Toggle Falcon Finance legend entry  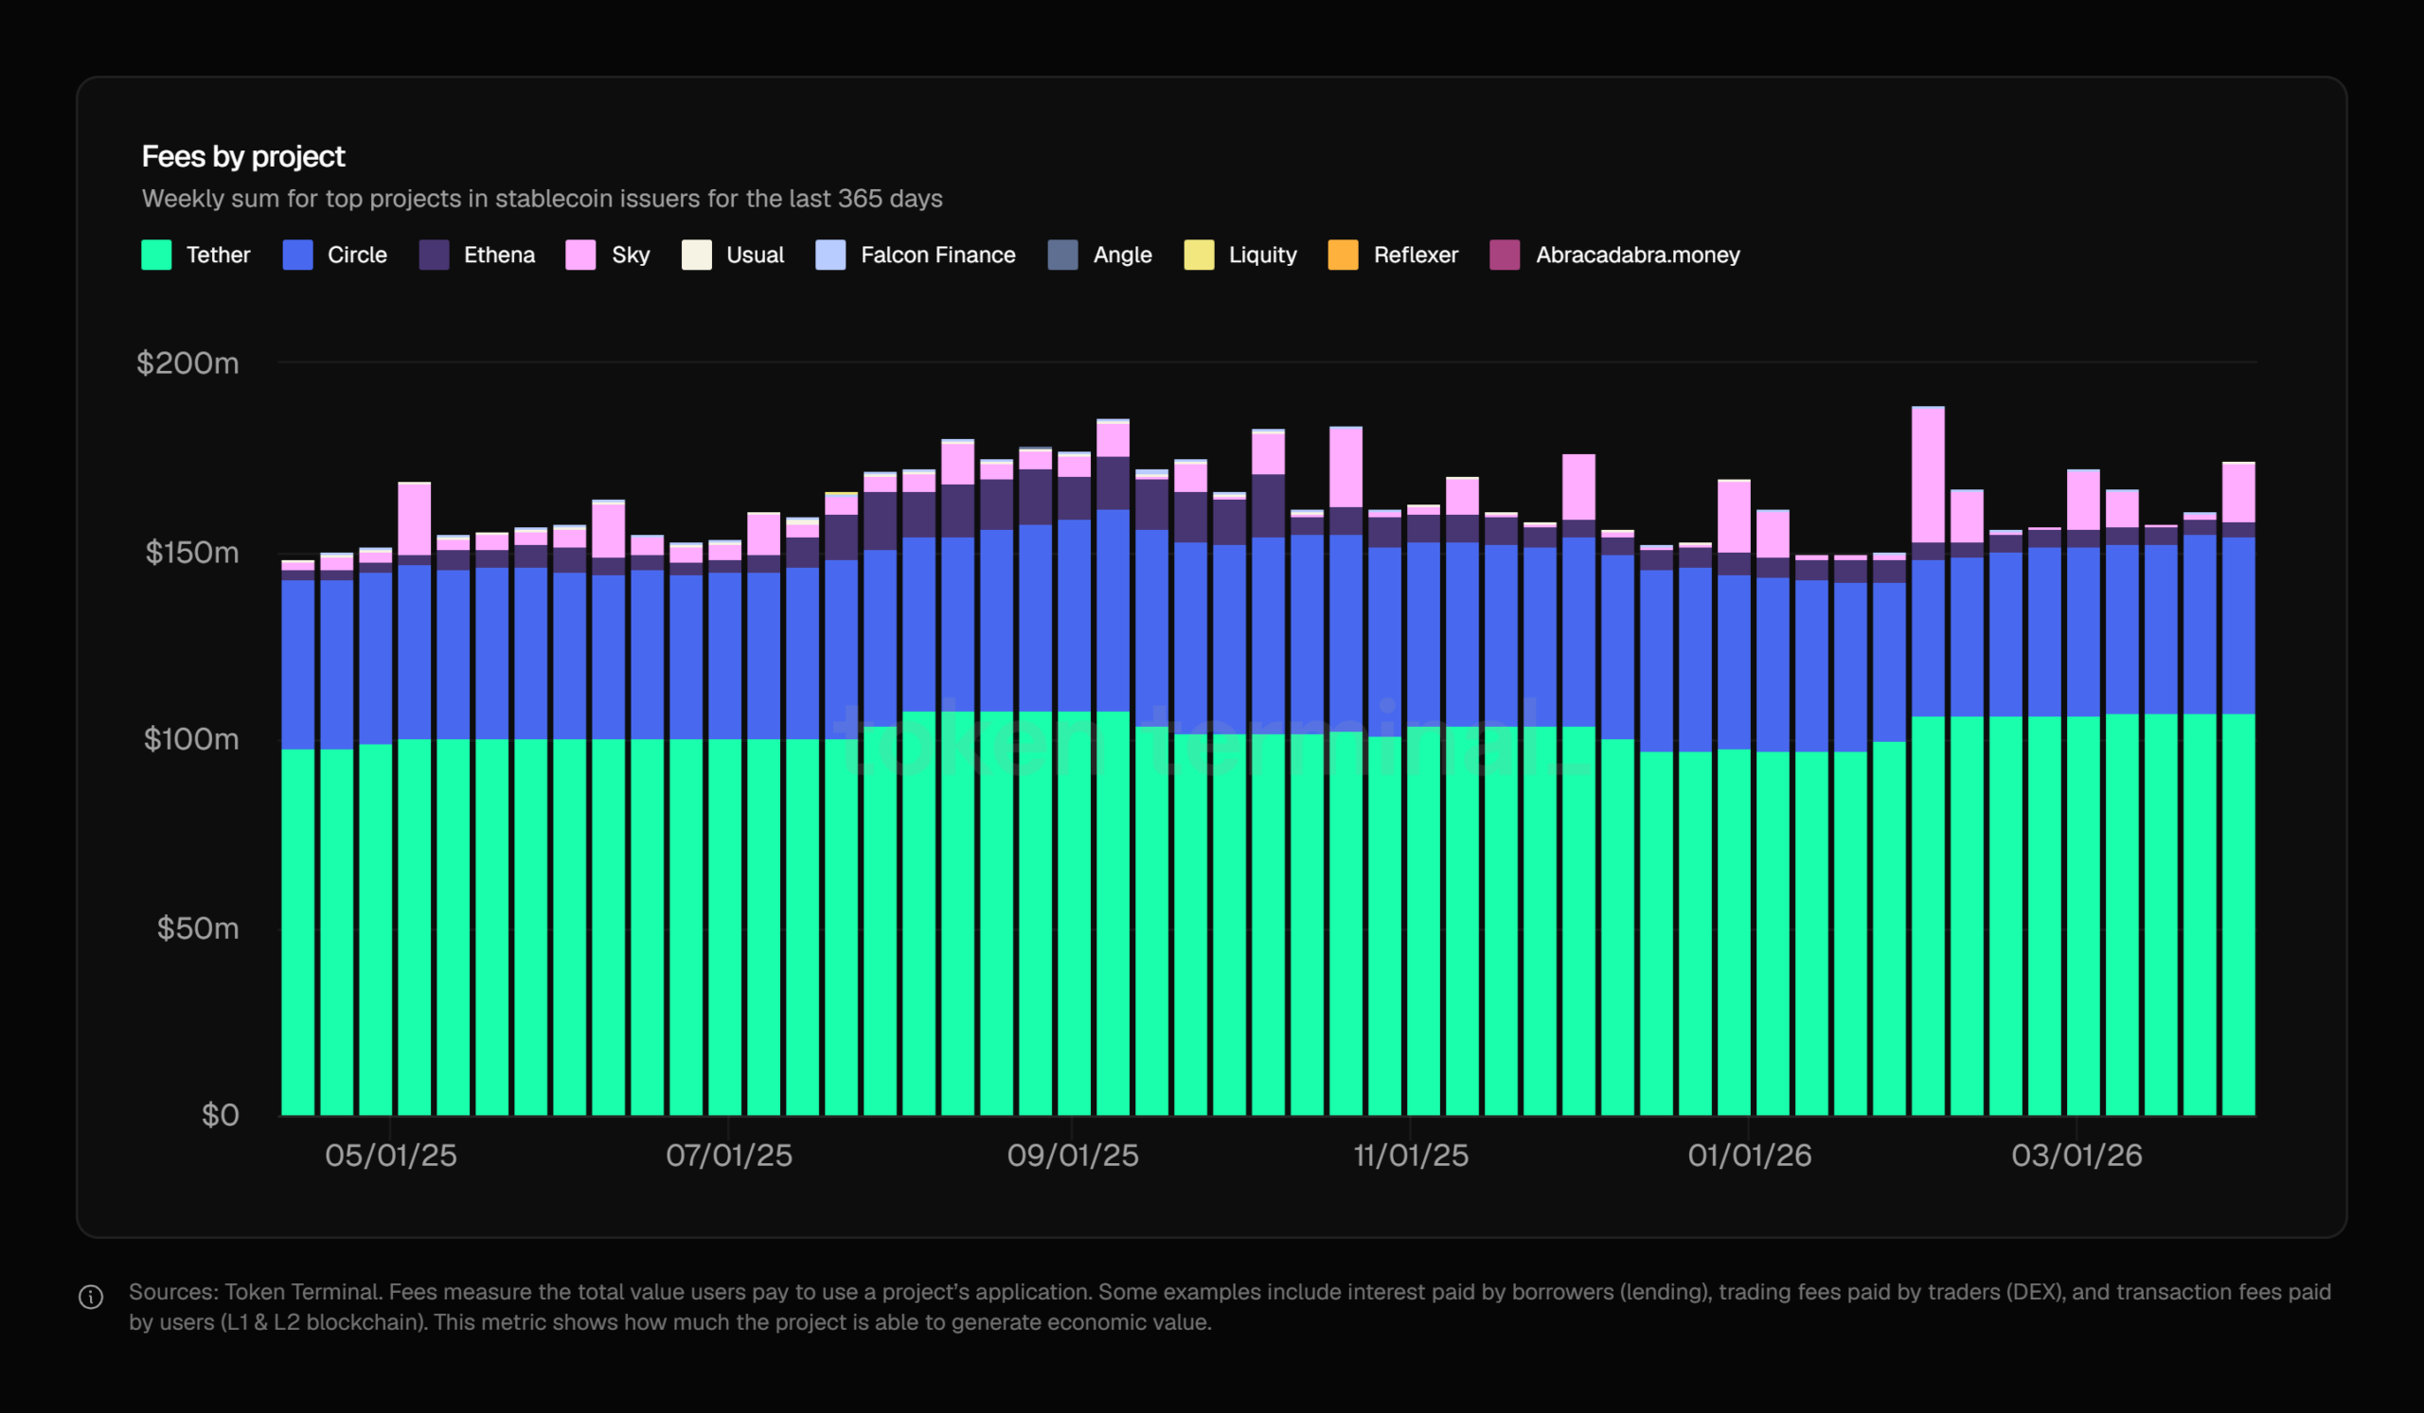click(x=936, y=255)
